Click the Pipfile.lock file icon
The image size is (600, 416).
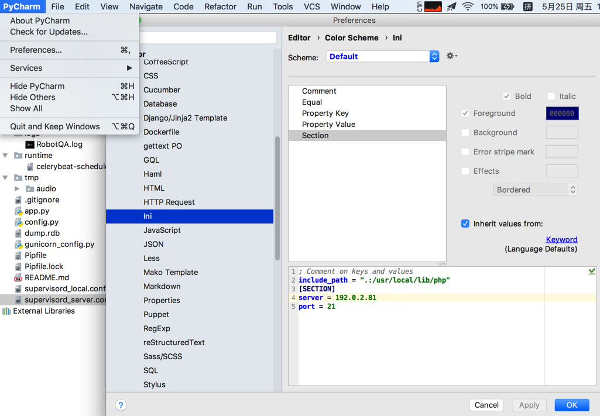tap(18, 266)
